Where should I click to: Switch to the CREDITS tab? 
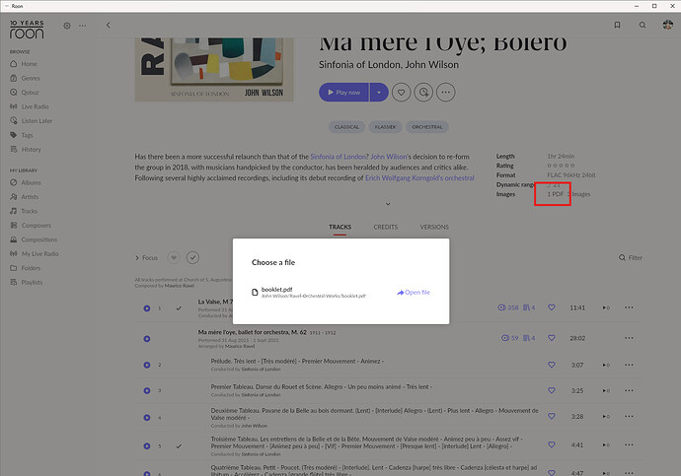385,228
